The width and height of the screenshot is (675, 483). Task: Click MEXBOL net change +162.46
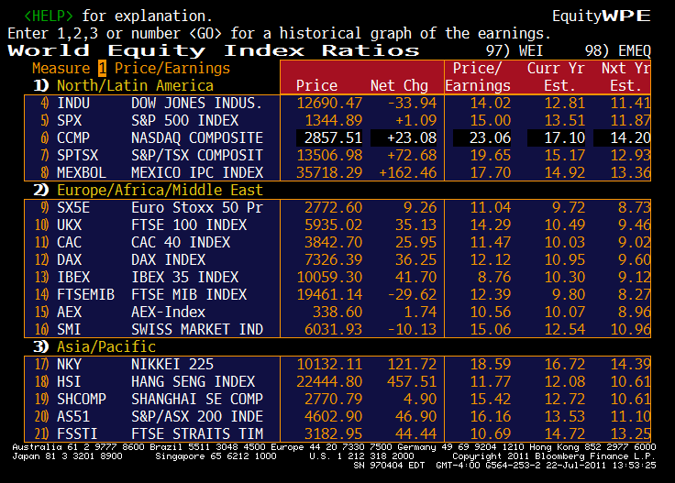click(x=408, y=173)
